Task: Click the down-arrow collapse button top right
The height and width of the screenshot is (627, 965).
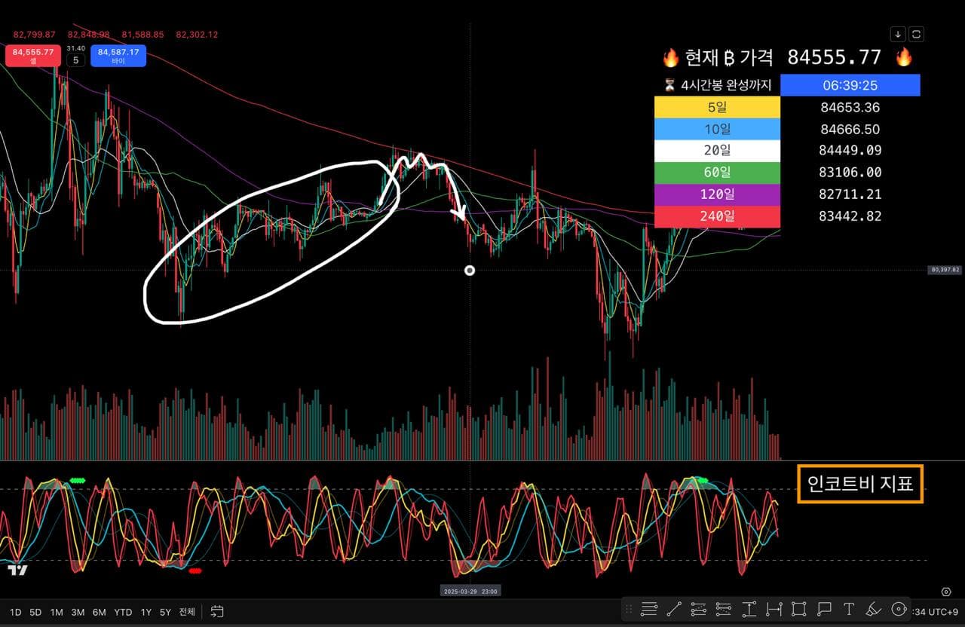Action: (897, 34)
